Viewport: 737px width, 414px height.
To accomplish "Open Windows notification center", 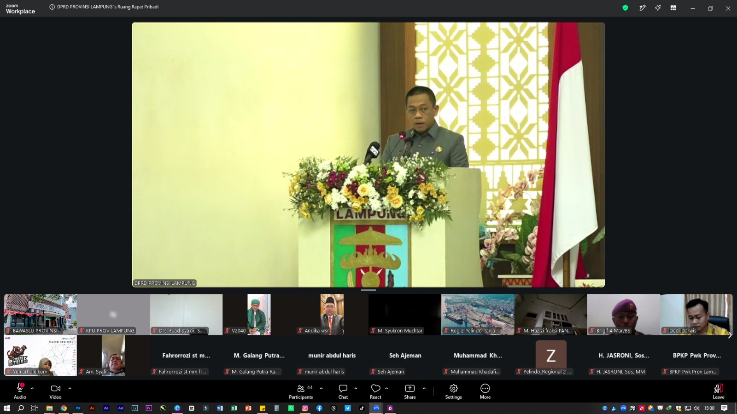I will coord(725,408).
